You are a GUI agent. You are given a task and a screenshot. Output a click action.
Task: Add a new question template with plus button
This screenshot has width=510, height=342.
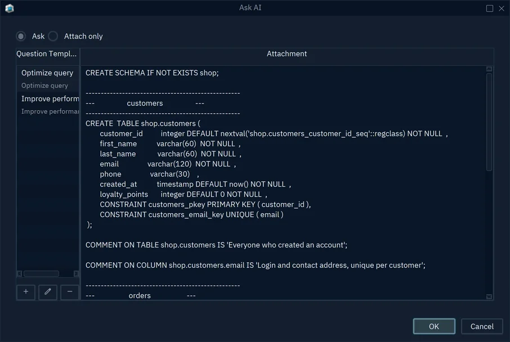click(x=26, y=291)
